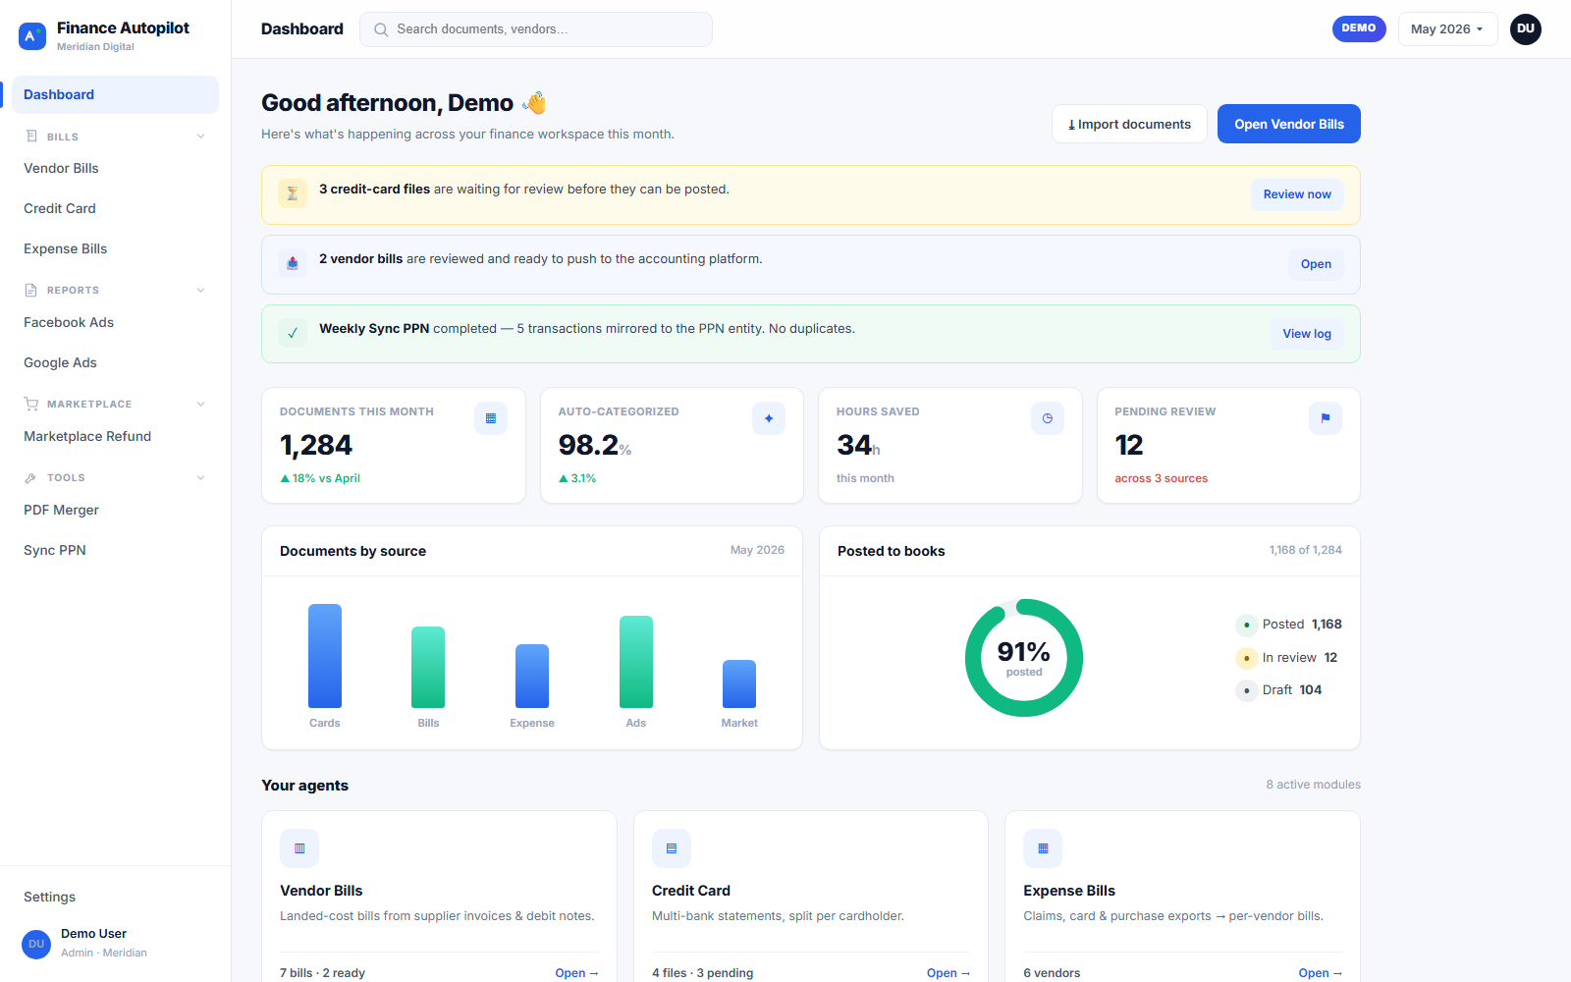The width and height of the screenshot is (1571, 982).
Task: Click the Open Vendor Bills button
Action: point(1289,124)
